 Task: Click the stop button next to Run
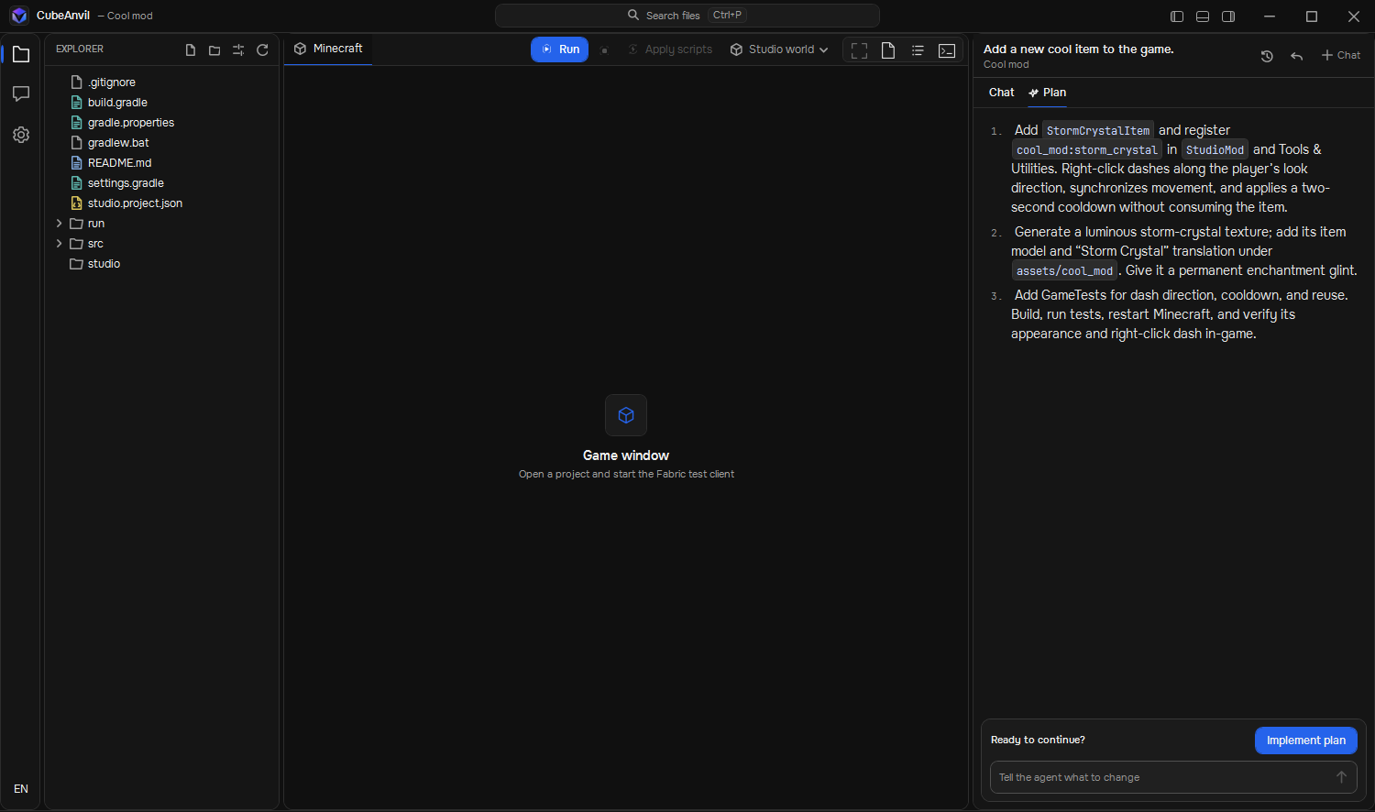(x=604, y=50)
